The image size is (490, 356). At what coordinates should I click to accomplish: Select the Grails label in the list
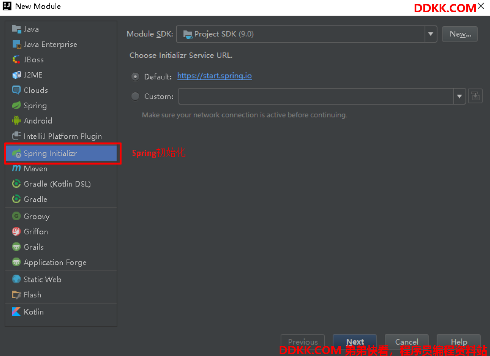34,247
